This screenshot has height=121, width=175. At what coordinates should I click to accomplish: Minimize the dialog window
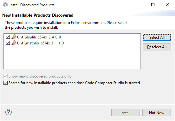tap(139, 5)
